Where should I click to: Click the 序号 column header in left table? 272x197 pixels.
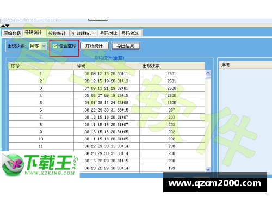click(41, 66)
